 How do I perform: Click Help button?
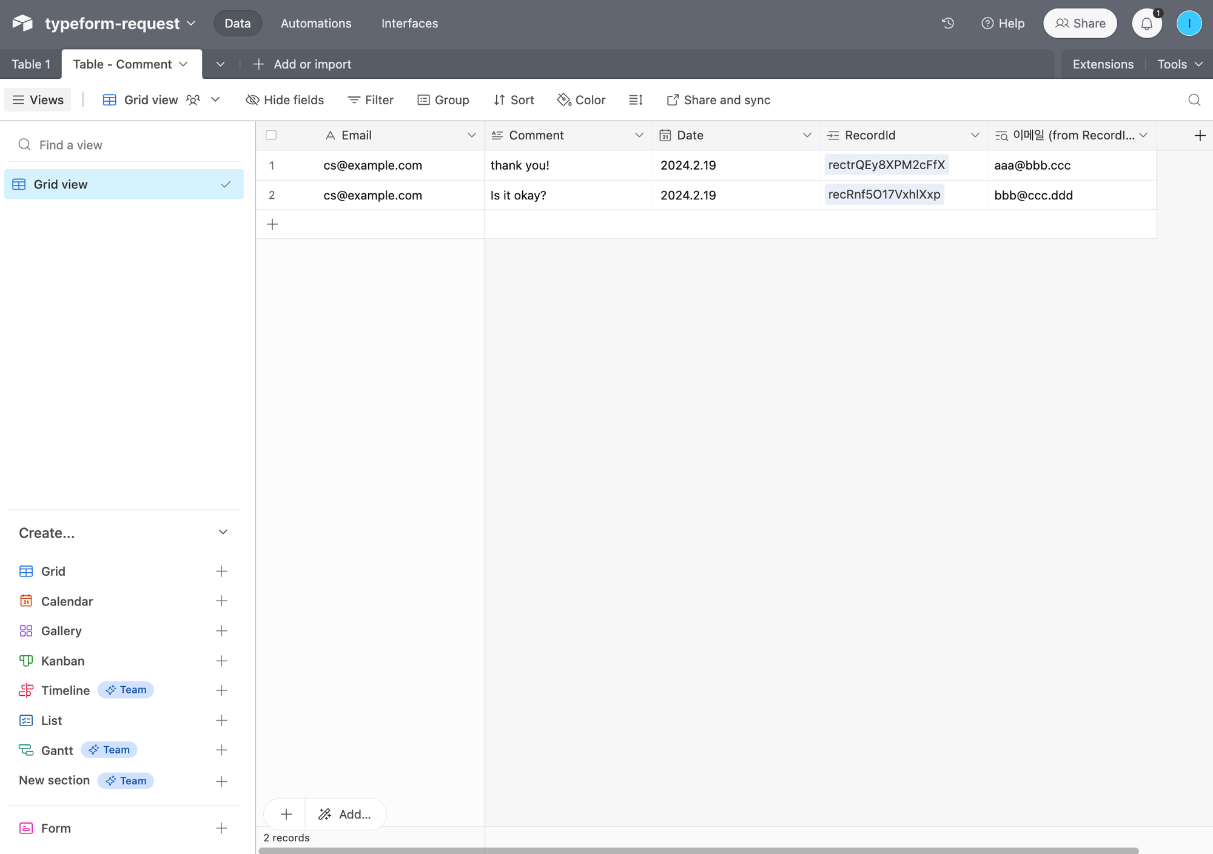[x=1003, y=24]
